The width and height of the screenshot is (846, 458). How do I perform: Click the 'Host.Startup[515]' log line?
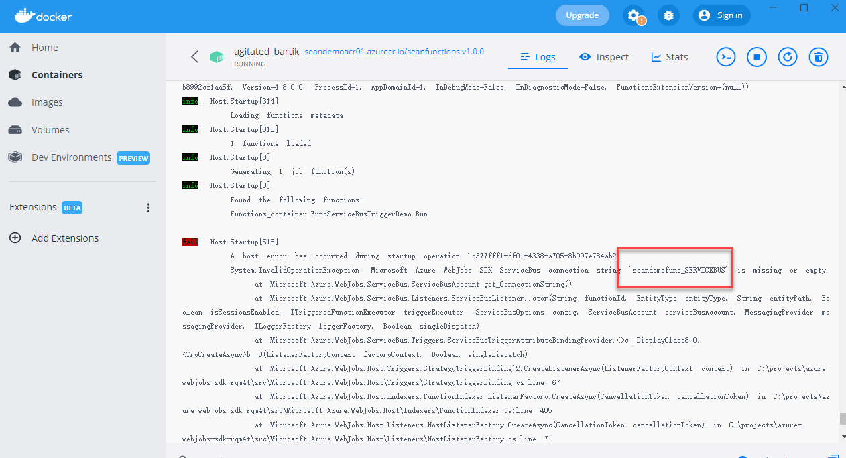(244, 242)
